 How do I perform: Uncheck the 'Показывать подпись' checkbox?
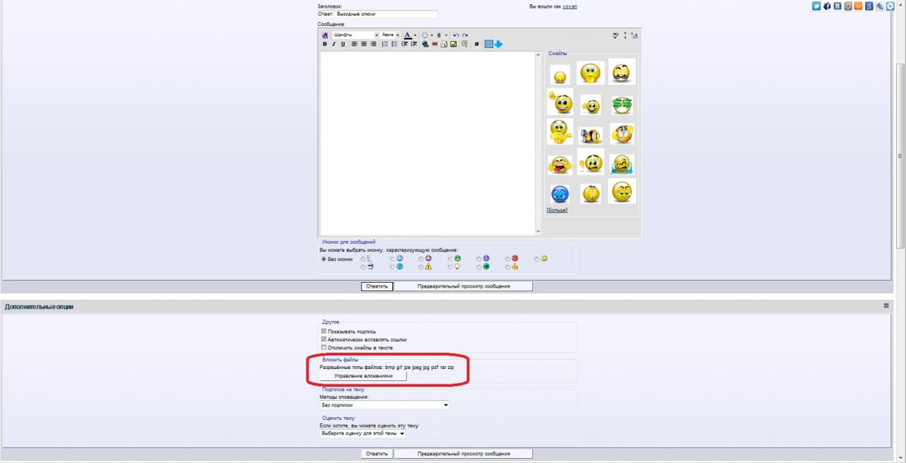[x=324, y=331]
